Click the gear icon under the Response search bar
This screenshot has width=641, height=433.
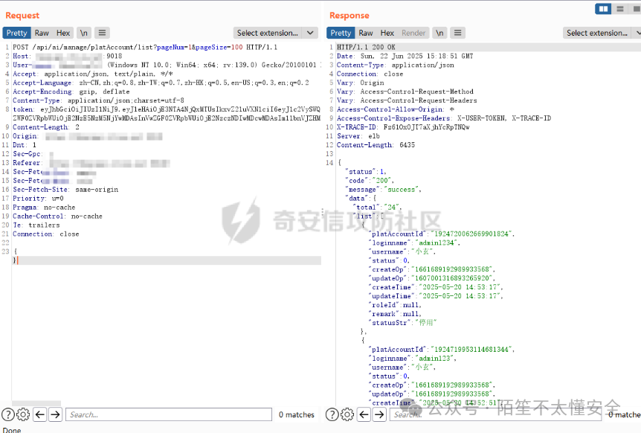click(347, 414)
